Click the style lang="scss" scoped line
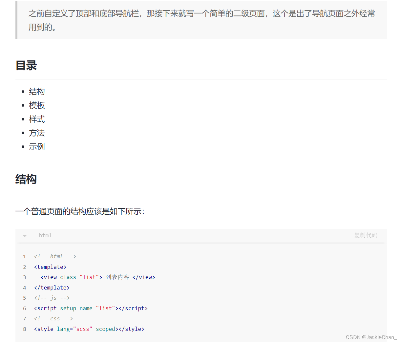 click(89, 329)
